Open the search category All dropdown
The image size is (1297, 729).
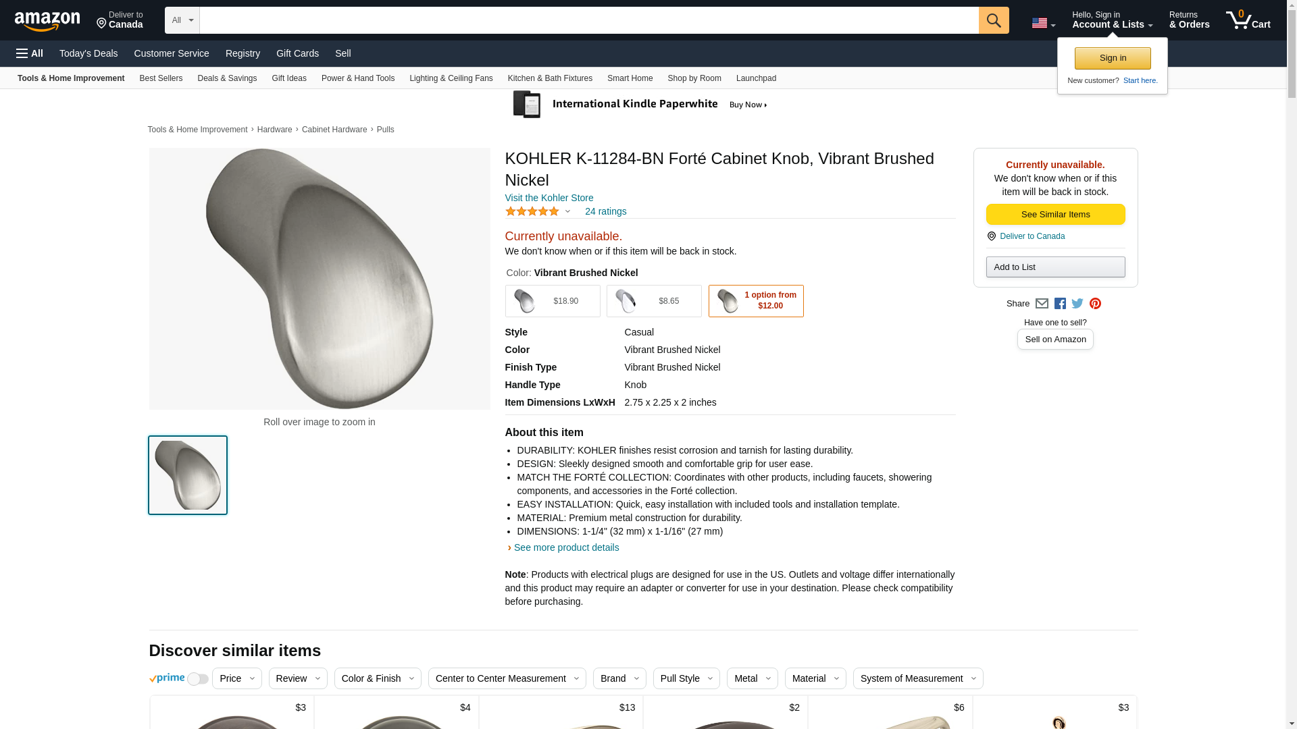[x=182, y=20]
